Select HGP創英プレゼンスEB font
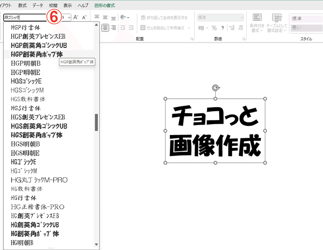This screenshot has height=250, width=323. pyautogui.click(x=48, y=36)
